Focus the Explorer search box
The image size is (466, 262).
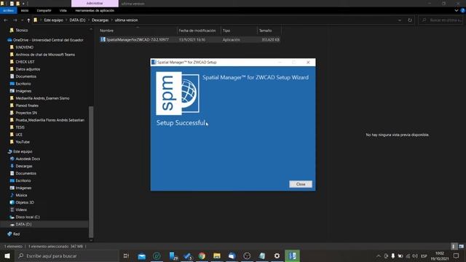(441, 20)
